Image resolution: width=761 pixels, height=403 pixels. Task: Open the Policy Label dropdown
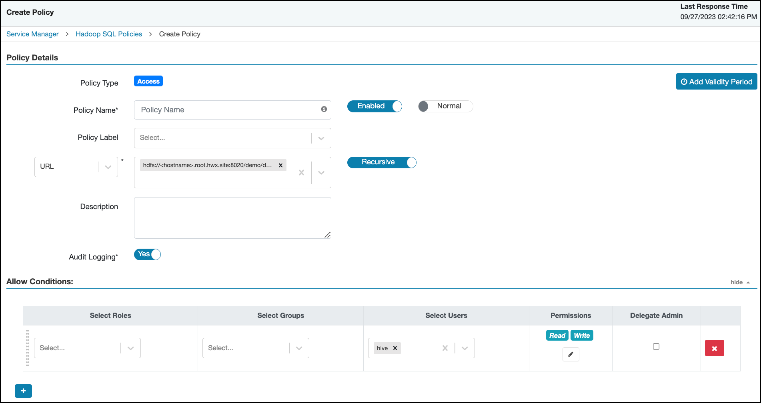pyautogui.click(x=321, y=138)
